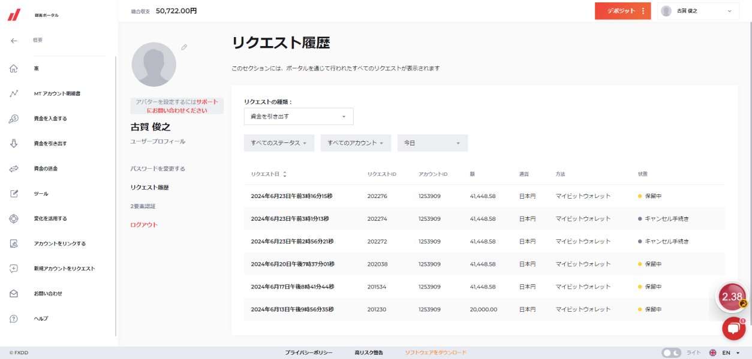This screenshot has height=359, width=752.
Task: Sort table by リクエスト日 column arrows
Action: point(285,174)
